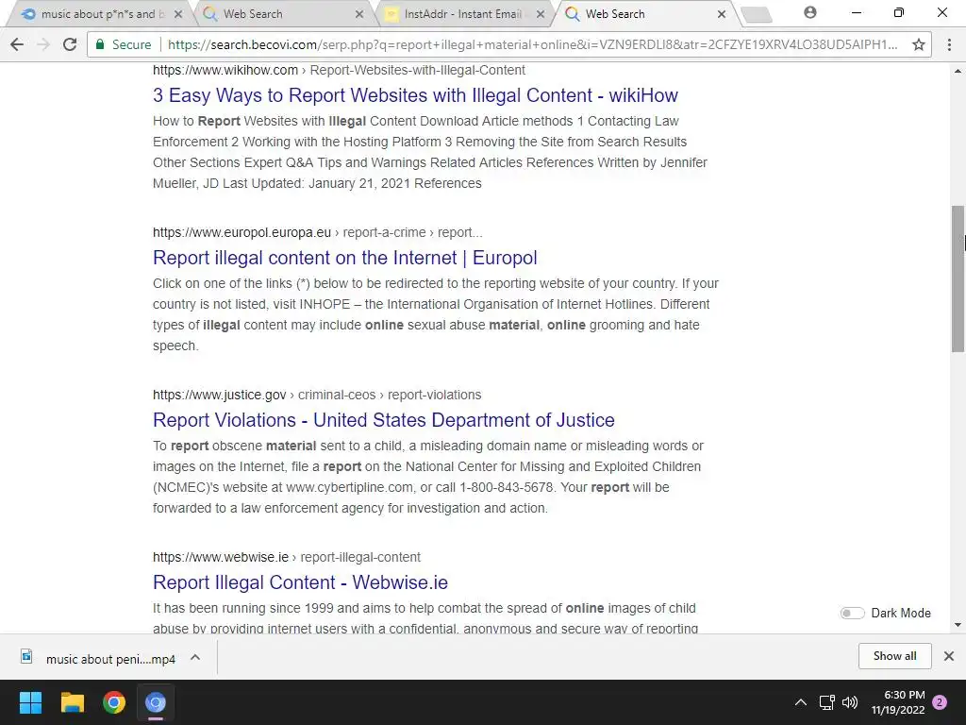Click Show all downloads button
The image size is (966, 725).
(894, 656)
